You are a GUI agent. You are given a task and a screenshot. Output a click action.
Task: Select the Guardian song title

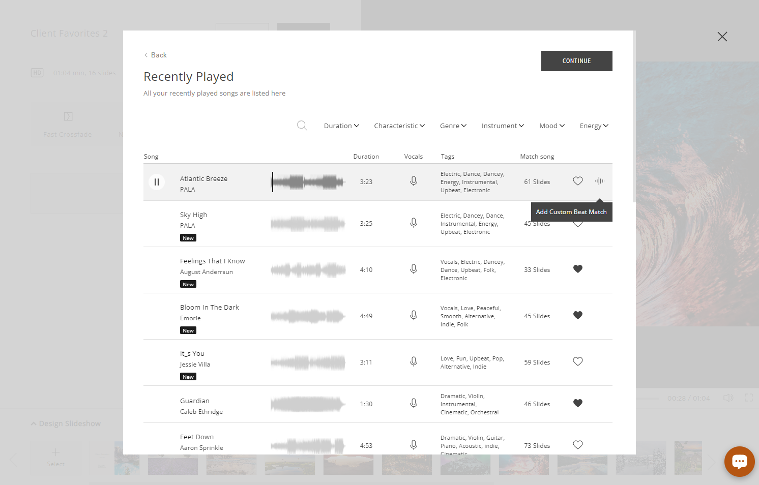(195, 401)
